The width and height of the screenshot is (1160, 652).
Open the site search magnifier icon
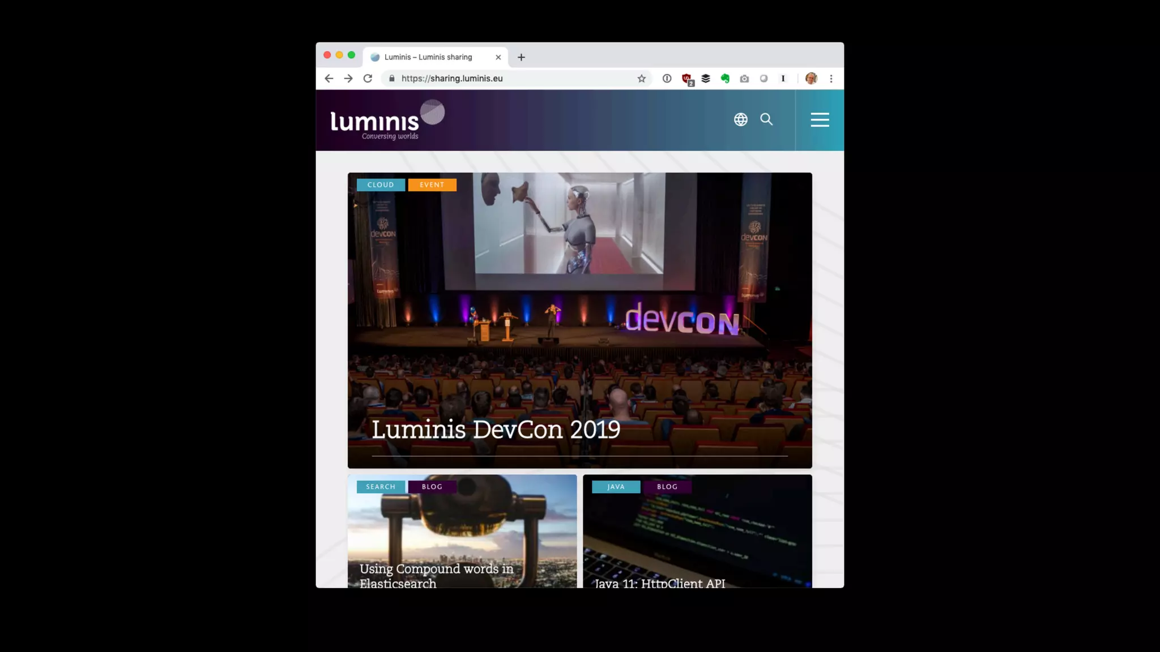[x=766, y=119]
